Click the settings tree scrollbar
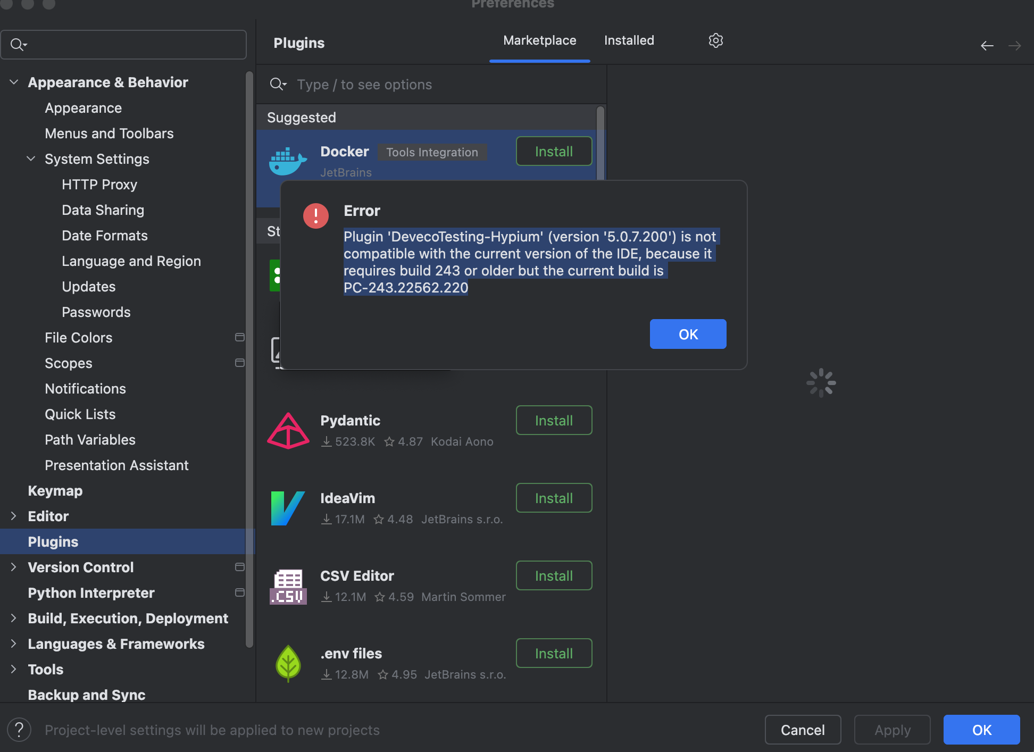 (x=249, y=359)
